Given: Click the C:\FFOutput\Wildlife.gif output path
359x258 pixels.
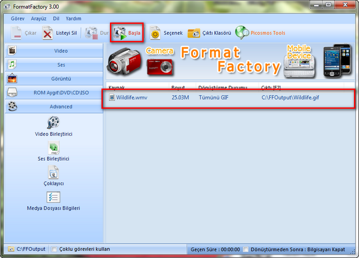Looking at the screenshot, I should coord(291,97).
